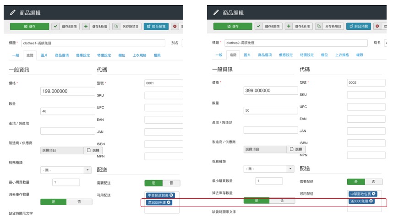Remove the 中華郵政包裹 tag in right panel
393x218 pixels.
pyautogui.click(x=374, y=194)
